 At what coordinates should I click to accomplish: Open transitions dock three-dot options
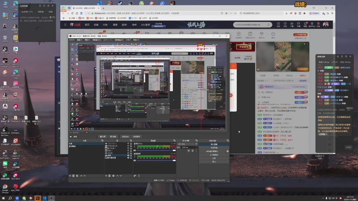tap(196, 151)
